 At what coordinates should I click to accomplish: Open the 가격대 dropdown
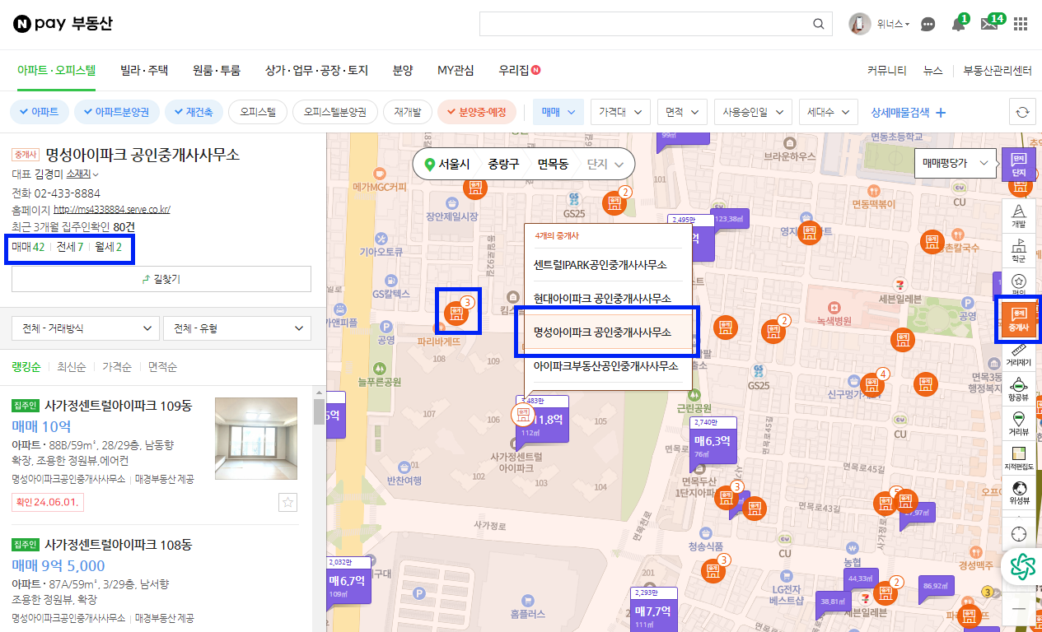pos(620,112)
